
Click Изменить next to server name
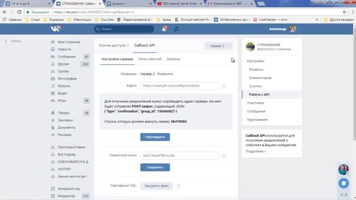click(x=165, y=74)
